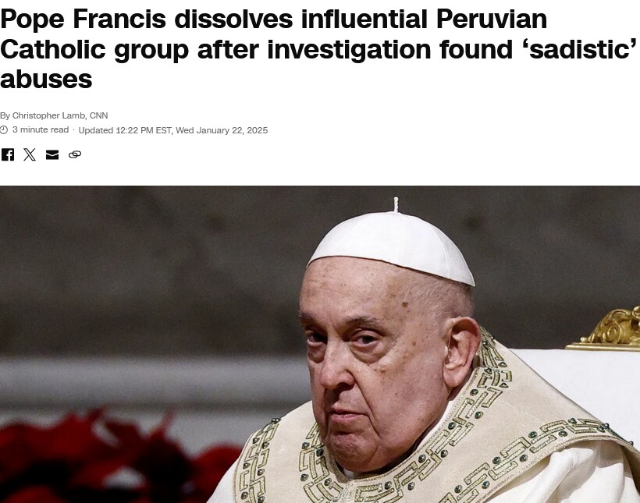The width and height of the screenshot is (640, 503).
Task: Click CNN in the byline
Action: pyautogui.click(x=98, y=115)
